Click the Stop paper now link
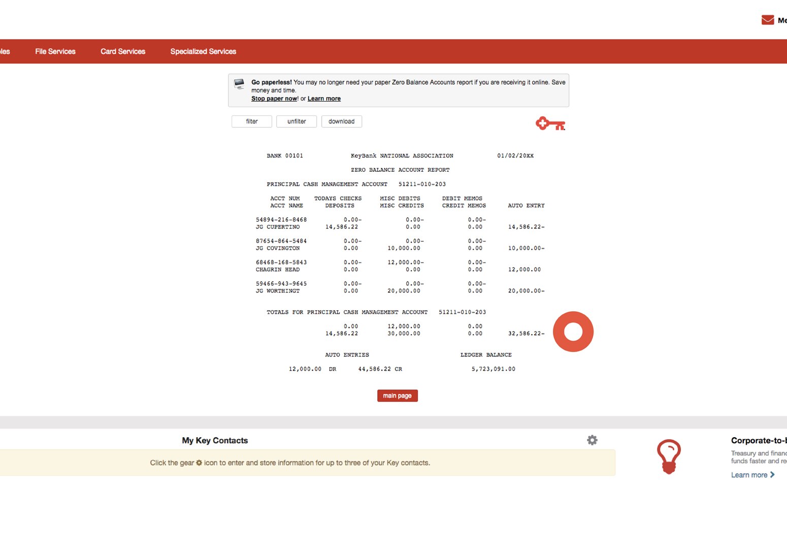The height and width of the screenshot is (552, 787). [274, 98]
